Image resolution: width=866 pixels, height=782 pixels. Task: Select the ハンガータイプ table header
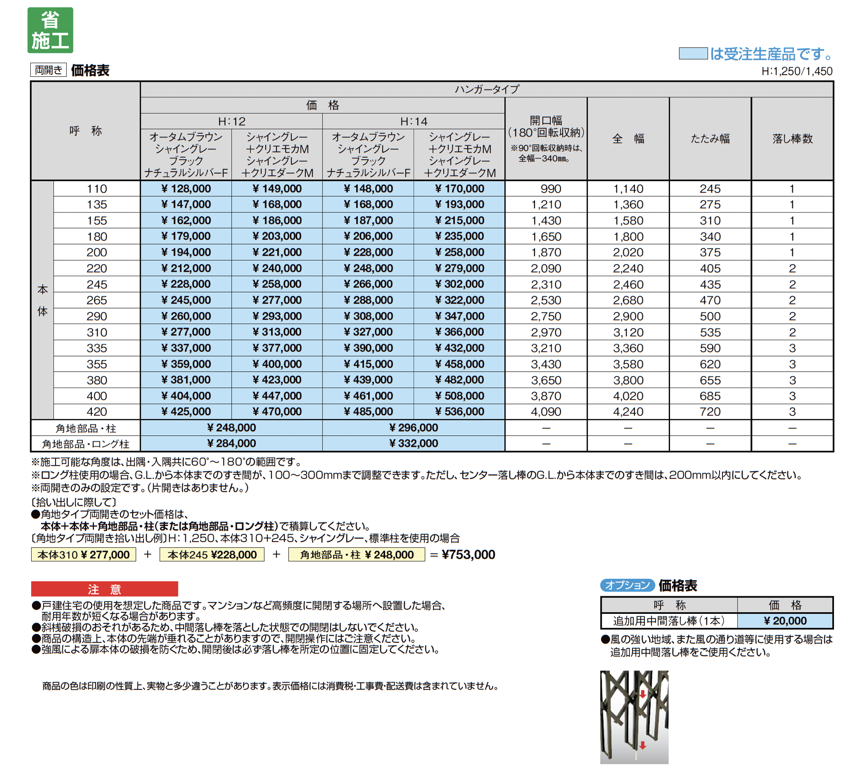coord(487,89)
